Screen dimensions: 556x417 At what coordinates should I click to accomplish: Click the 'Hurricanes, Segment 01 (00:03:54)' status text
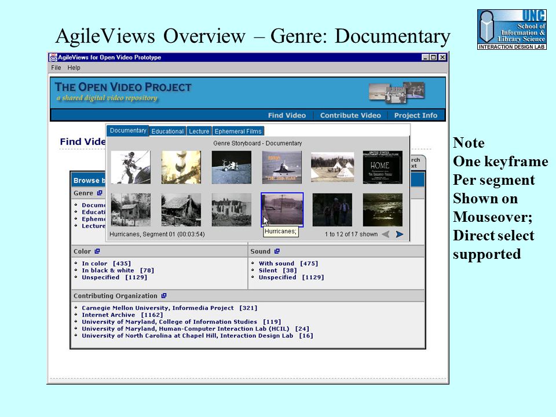(157, 235)
